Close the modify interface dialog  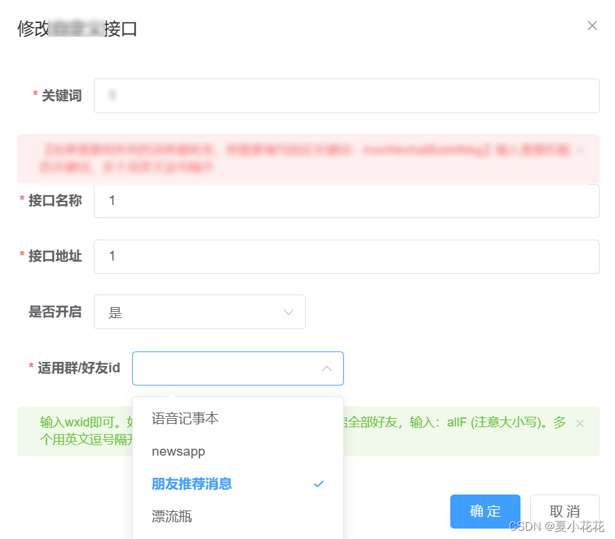coord(592,26)
